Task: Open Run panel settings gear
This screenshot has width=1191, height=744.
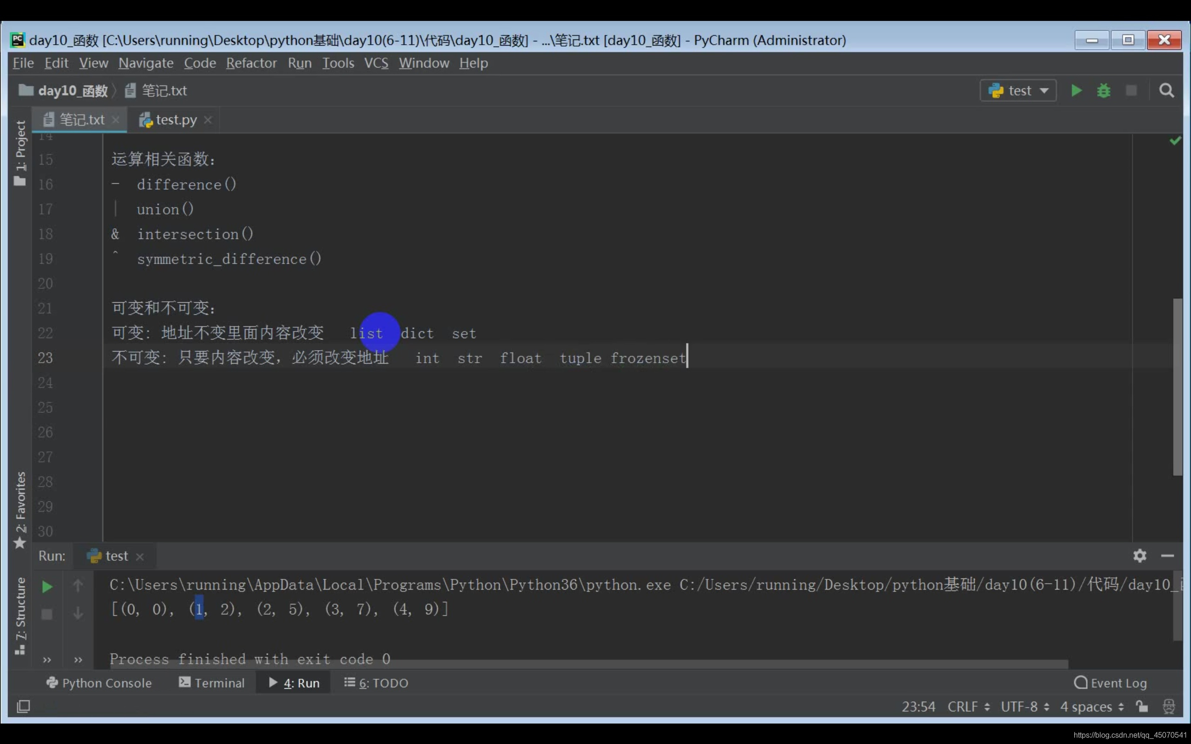Action: coord(1139,556)
